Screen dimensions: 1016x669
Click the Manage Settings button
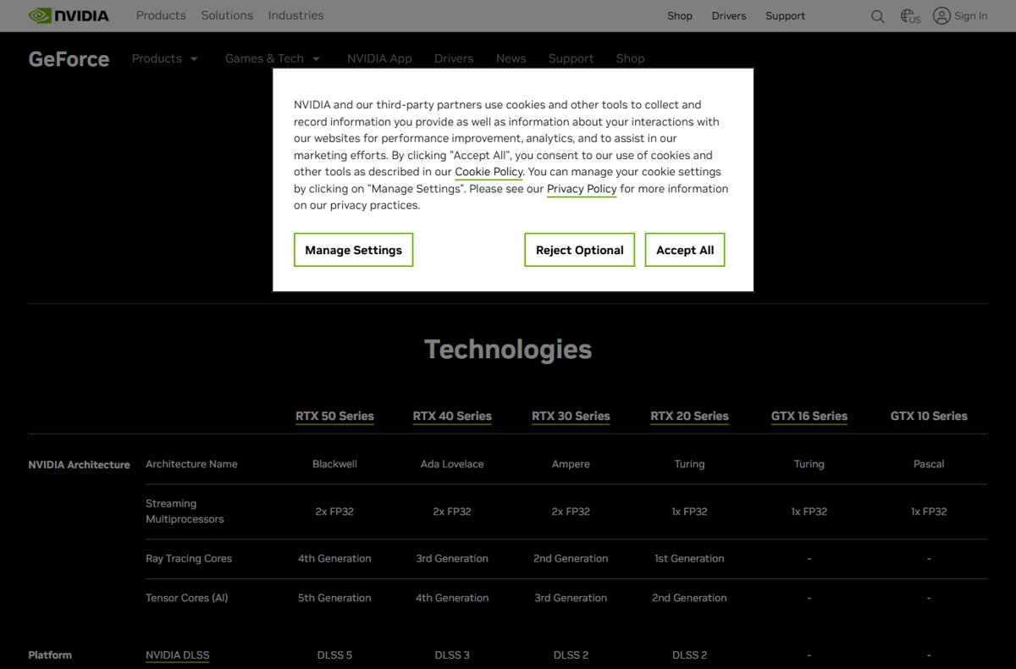pyautogui.click(x=354, y=250)
